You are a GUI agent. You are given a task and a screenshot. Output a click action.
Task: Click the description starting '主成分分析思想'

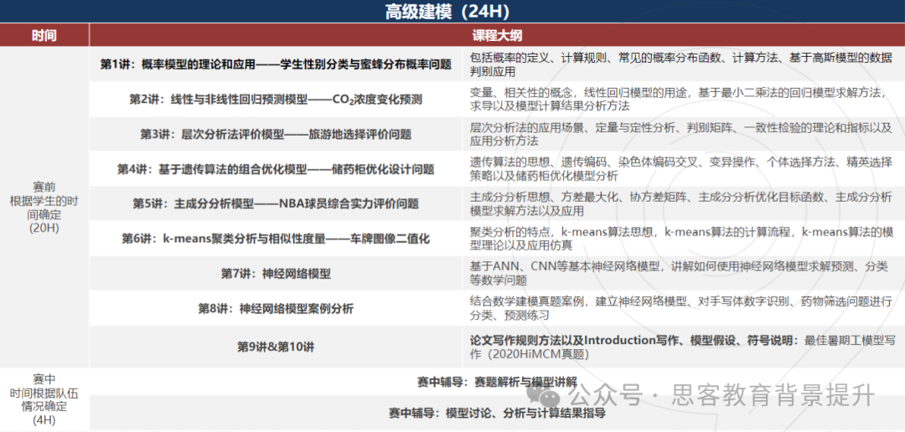tap(681, 204)
